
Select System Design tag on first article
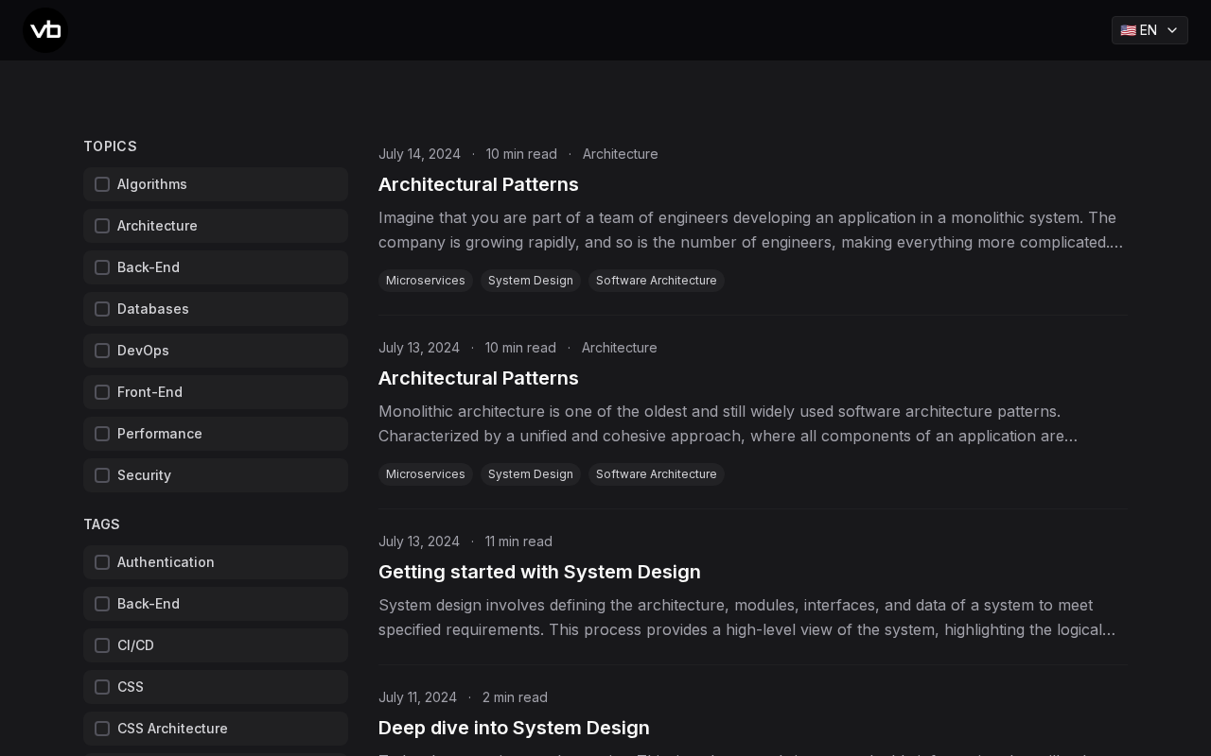coord(530,281)
